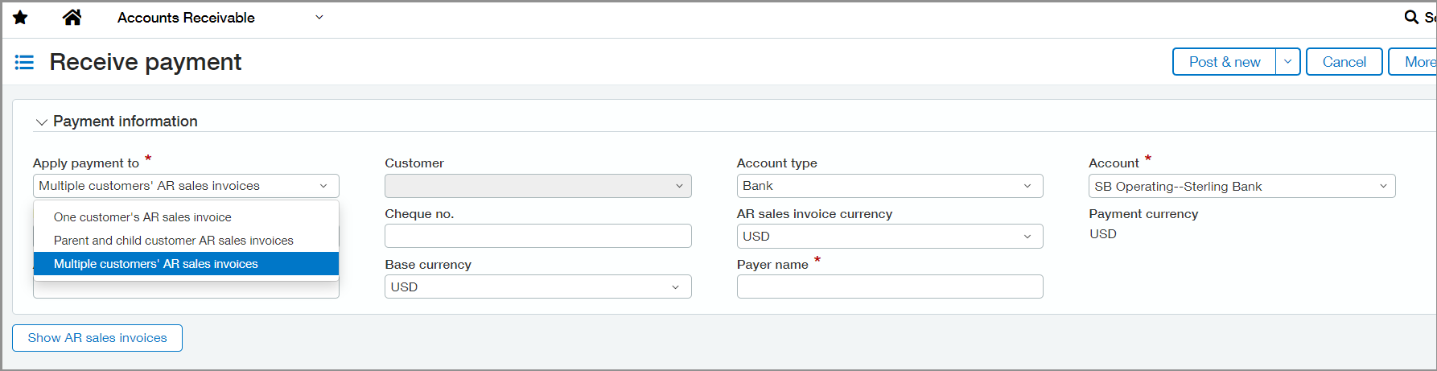Select Multiple customers' AR sales invoices option
Image resolution: width=1437 pixels, height=371 pixels.
155,264
